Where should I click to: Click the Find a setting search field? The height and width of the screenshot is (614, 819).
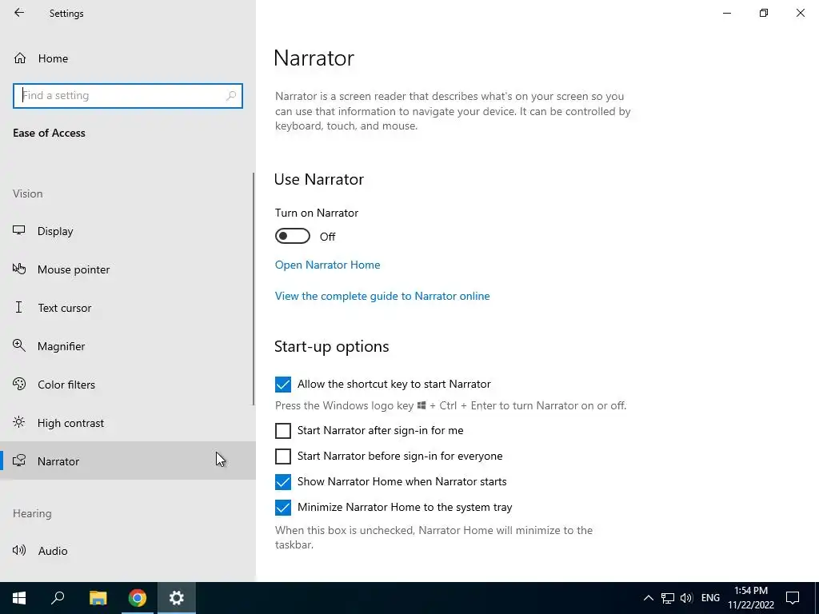tap(128, 96)
